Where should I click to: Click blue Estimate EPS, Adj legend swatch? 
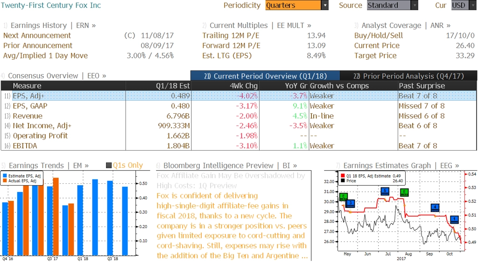click(5, 176)
